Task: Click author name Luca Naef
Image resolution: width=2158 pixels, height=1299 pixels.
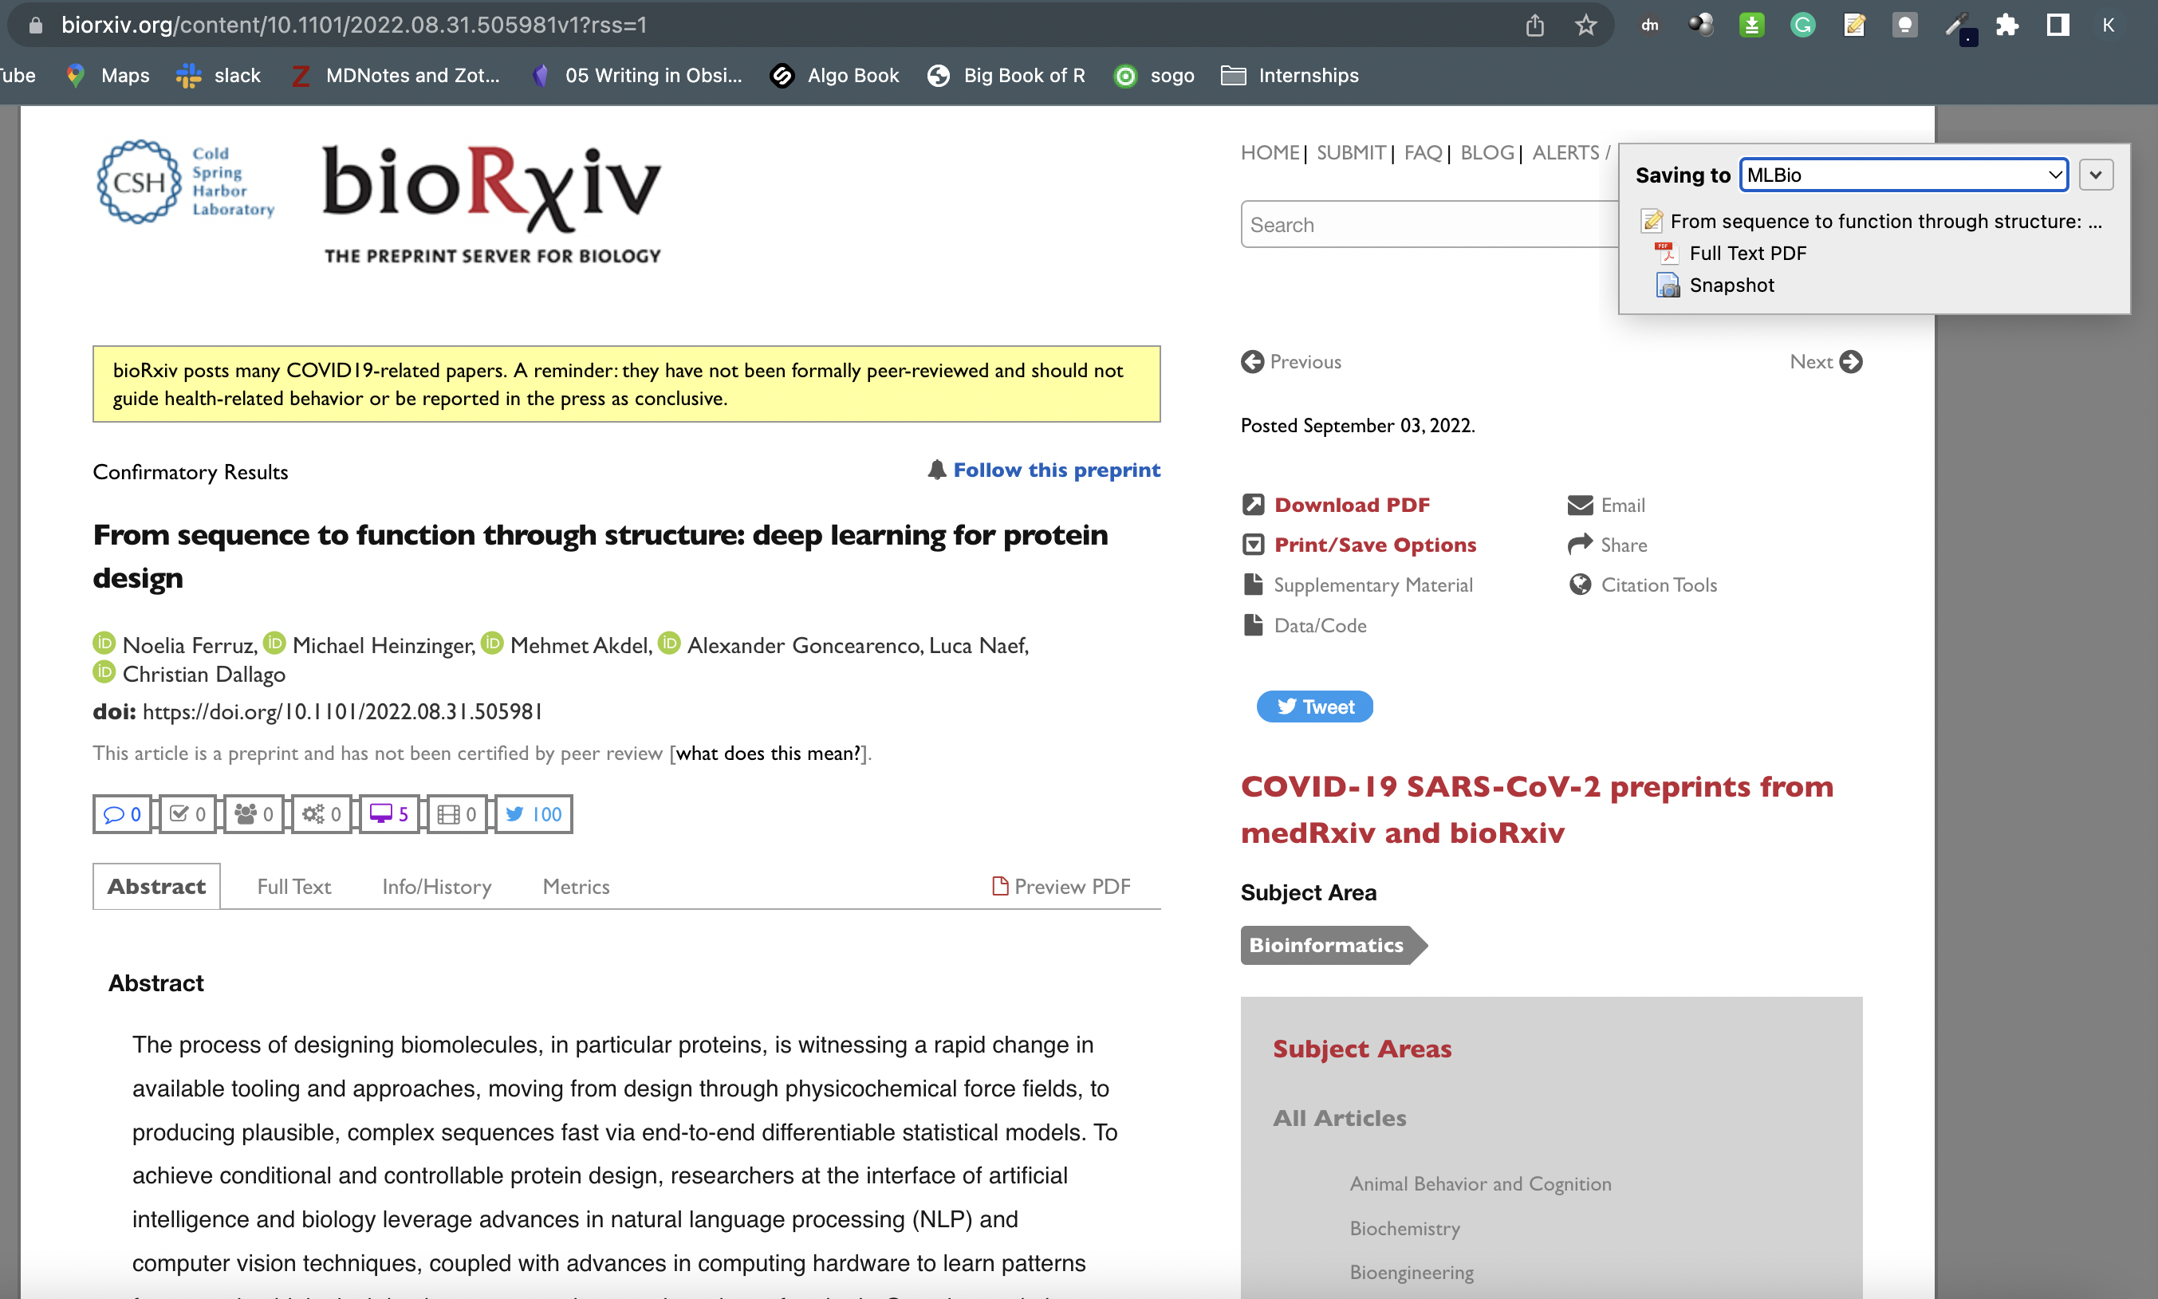Action: pos(977,645)
